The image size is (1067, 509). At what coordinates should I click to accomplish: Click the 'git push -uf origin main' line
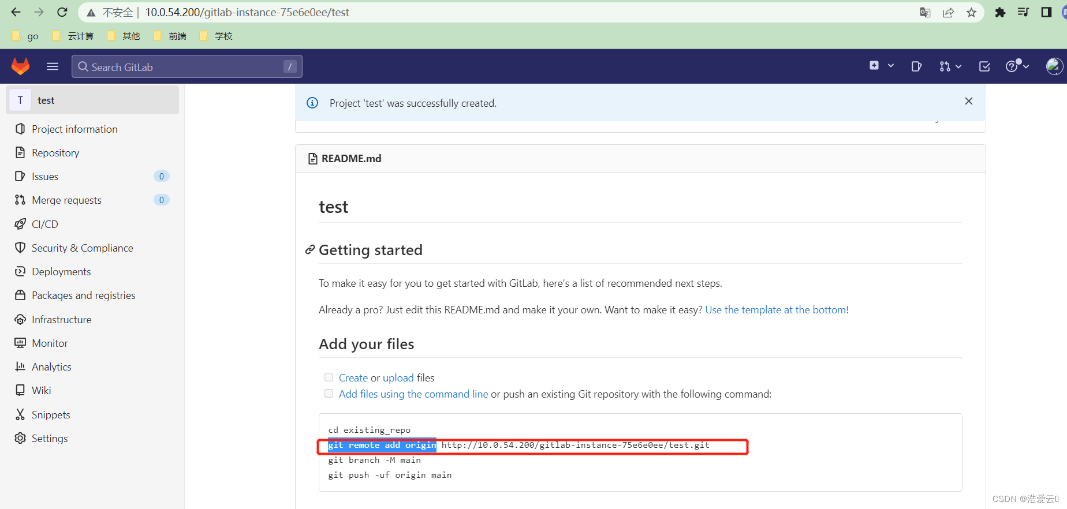390,475
